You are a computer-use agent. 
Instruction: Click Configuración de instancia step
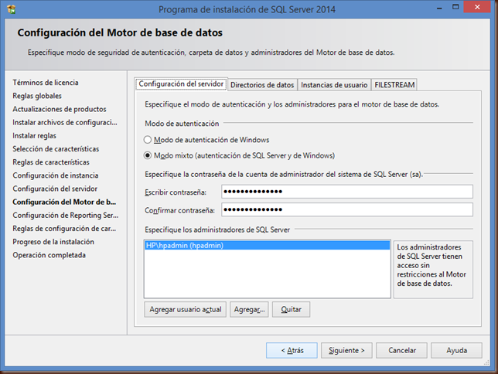tap(56, 175)
